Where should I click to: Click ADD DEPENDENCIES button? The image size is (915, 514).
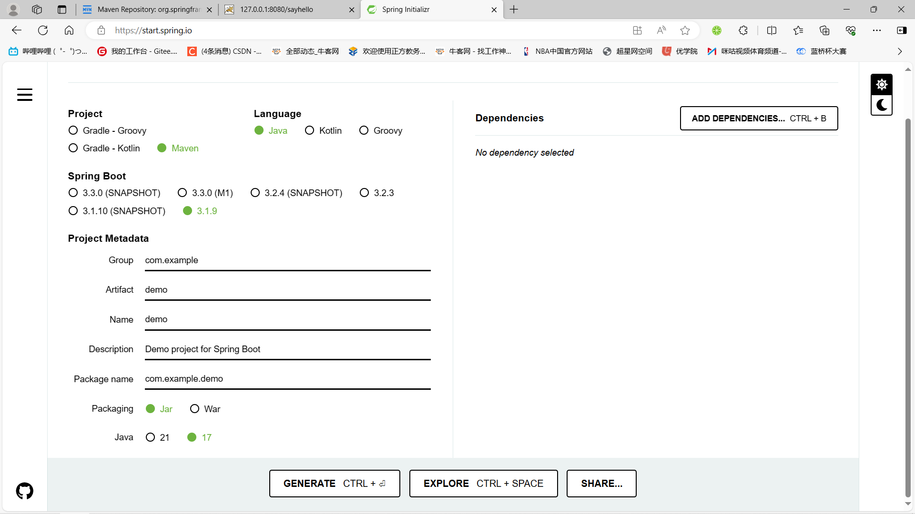(759, 119)
